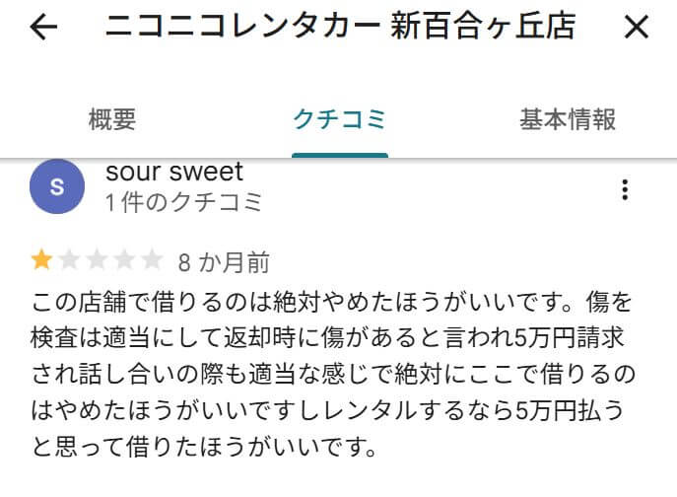This screenshot has width=677, height=497.
Task: Select the クチコミ tab
Action: coord(339,120)
